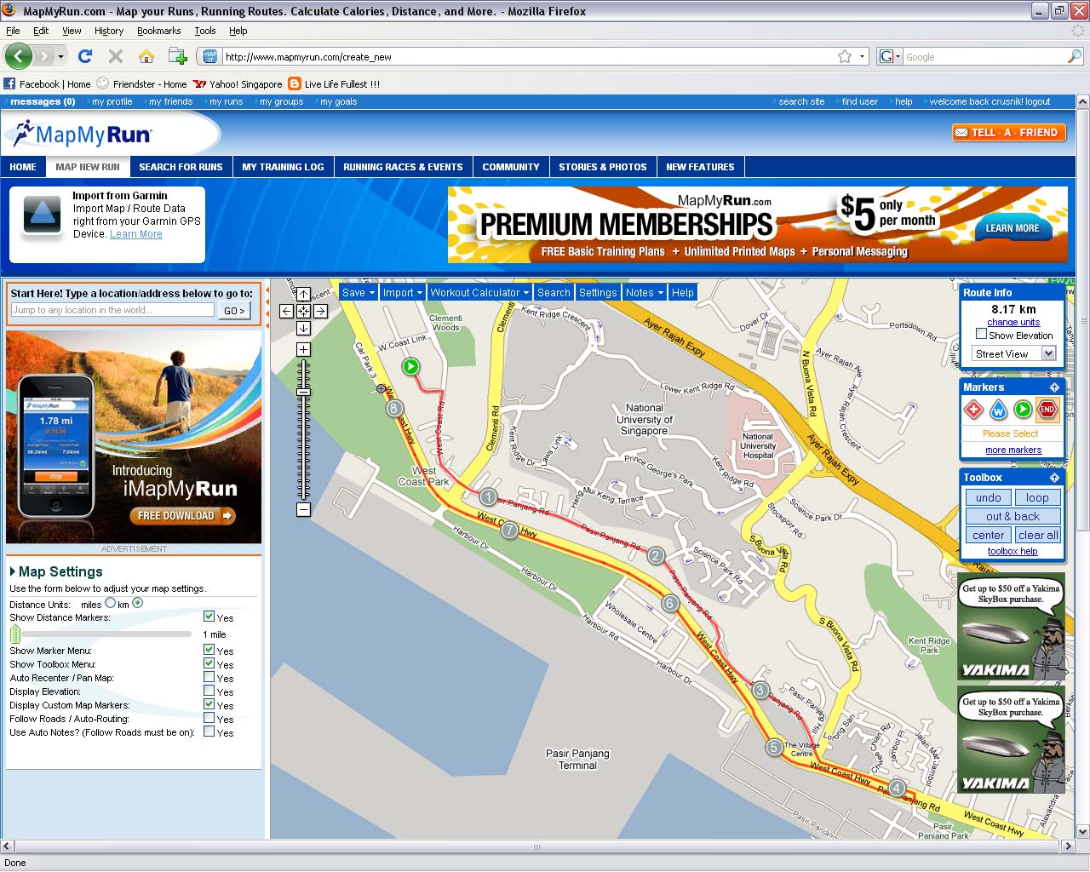Click the browser stop loading icon
The height and width of the screenshot is (872, 1090).
click(116, 56)
